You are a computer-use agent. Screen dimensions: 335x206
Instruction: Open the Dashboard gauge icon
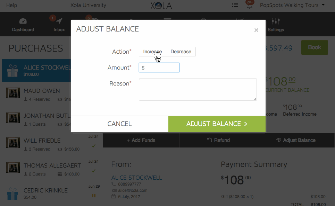(x=23, y=21)
